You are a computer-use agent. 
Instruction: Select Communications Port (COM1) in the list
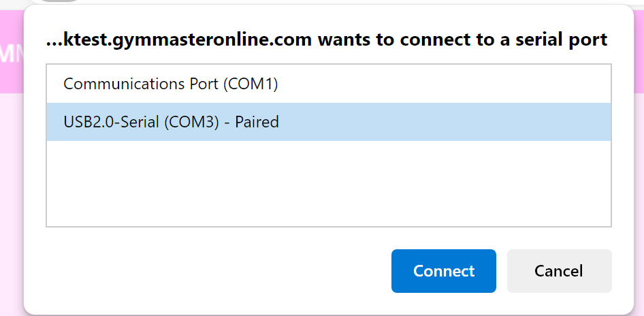(x=170, y=84)
